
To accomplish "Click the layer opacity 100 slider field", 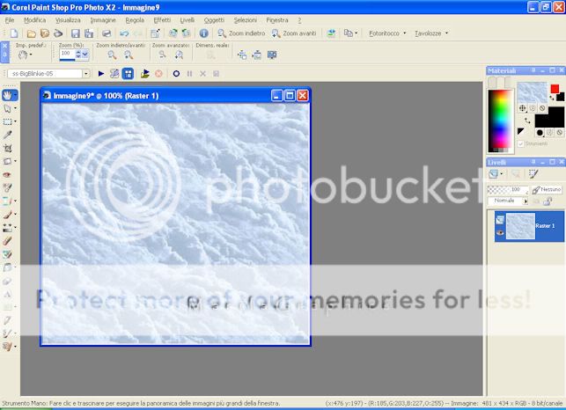I will click(x=508, y=189).
